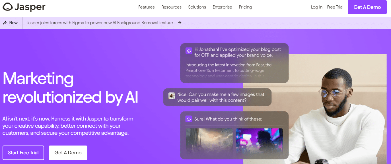Open the Resources menu
Viewport: 391px width, 164px height.
171,7
